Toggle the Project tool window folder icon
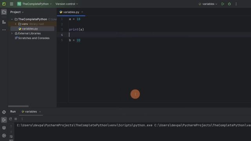 click(4, 12)
